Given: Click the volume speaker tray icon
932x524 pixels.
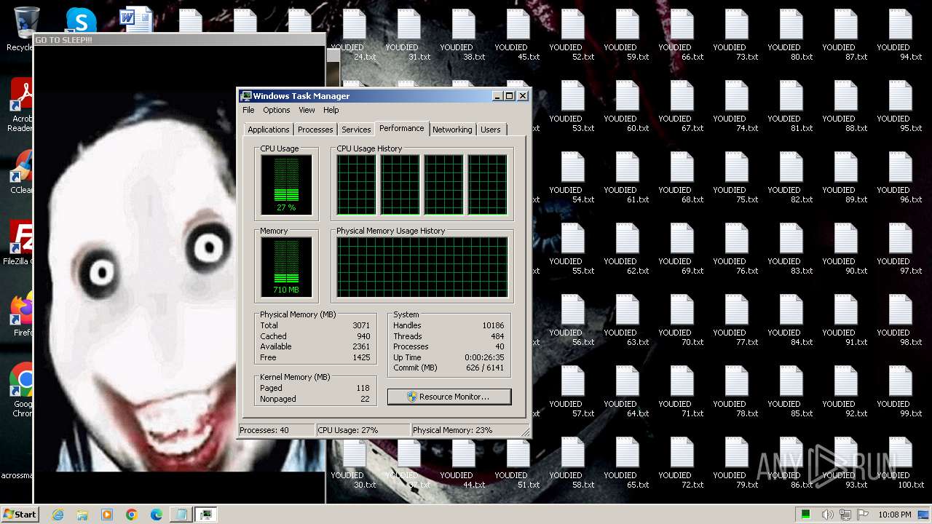Looking at the screenshot, I should (828, 515).
